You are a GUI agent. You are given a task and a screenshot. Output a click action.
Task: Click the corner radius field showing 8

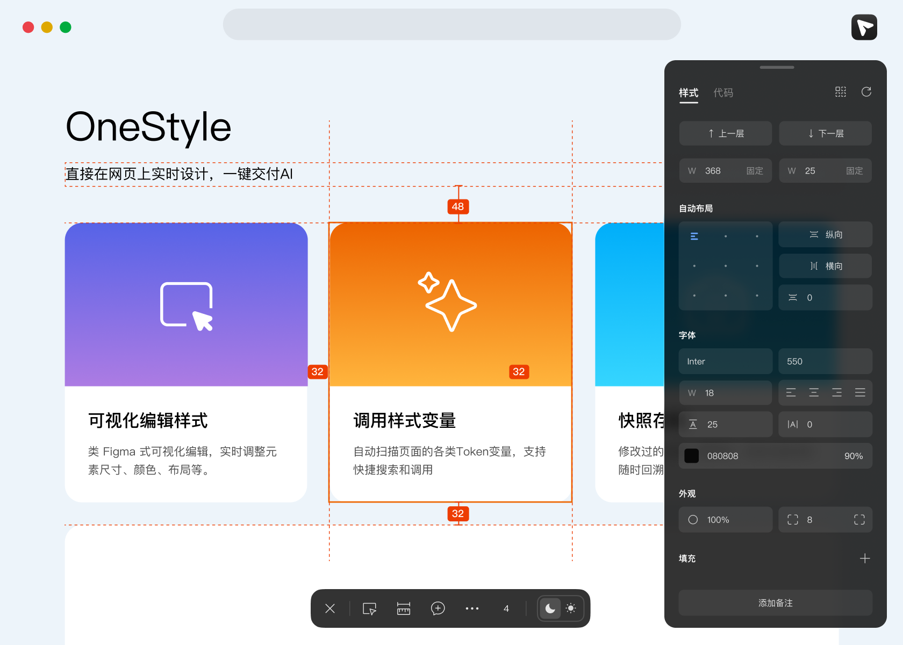826,520
